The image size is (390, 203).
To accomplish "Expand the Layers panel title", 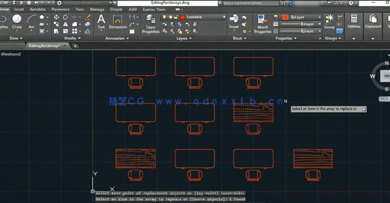I will coord(184,38).
